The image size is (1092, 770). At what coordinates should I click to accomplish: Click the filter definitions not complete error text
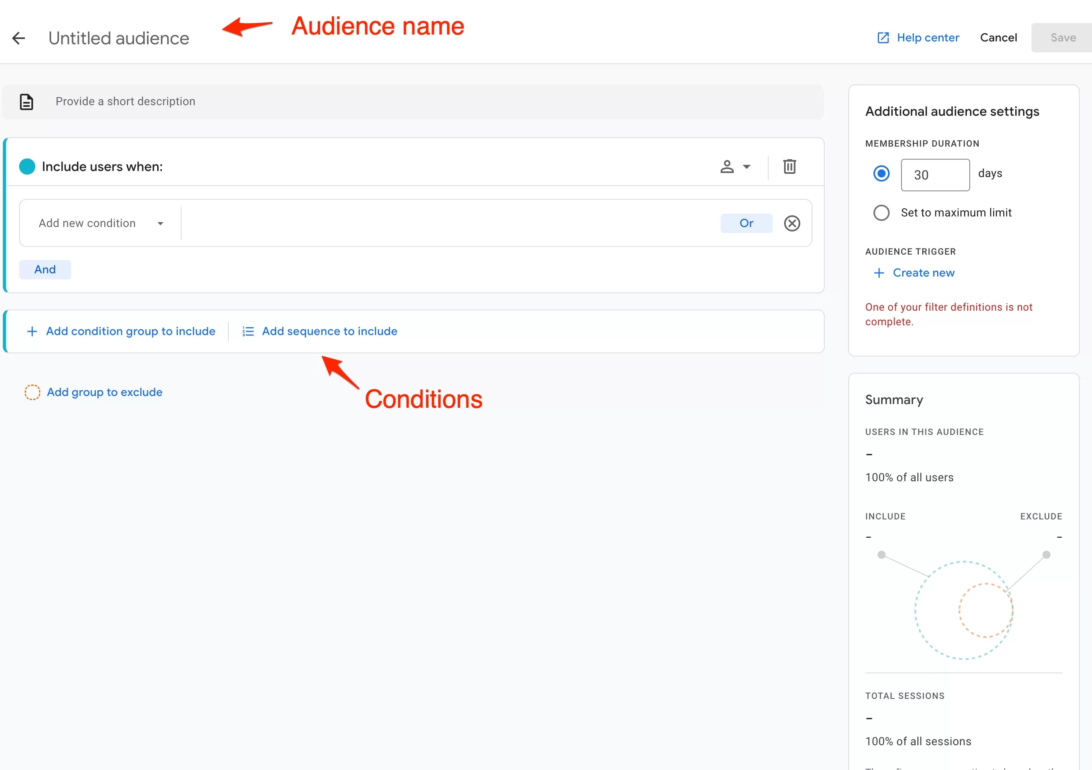tap(949, 314)
